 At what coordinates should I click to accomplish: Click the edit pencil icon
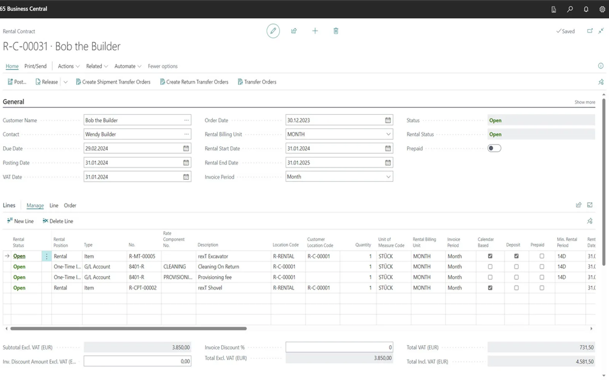click(273, 31)
